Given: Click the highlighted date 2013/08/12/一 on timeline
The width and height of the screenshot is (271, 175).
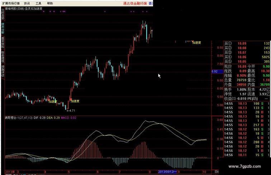Looking at the screenshot, I should (167, 172).
